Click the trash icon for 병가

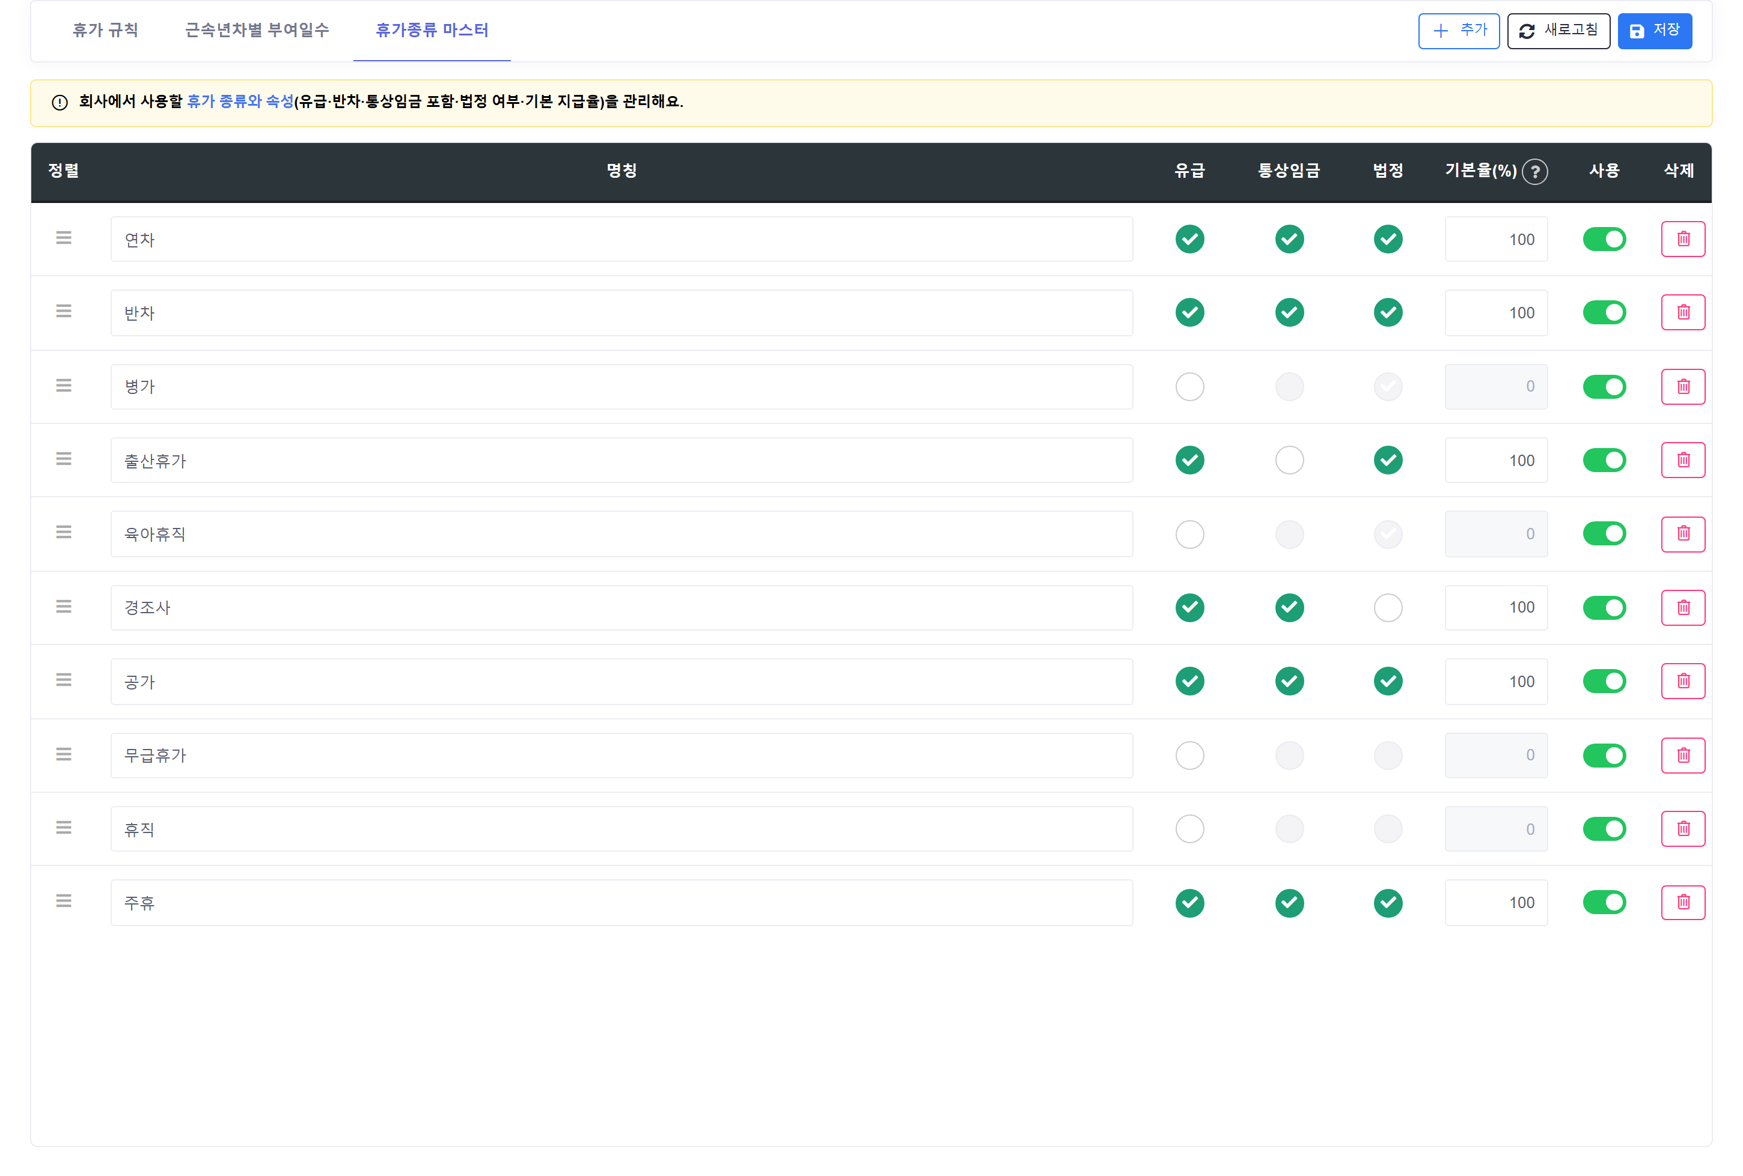click(x=1683, y=387)
